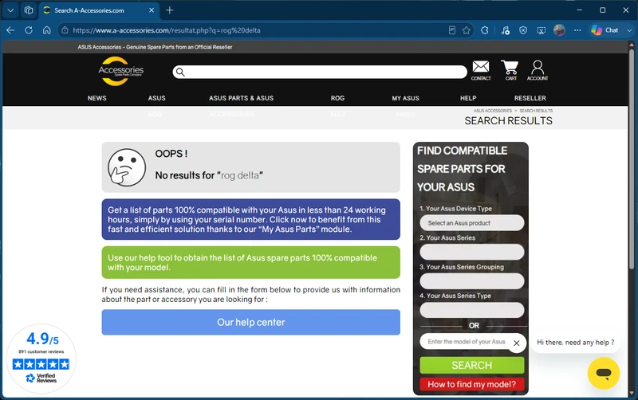Open the Your Asus Series dropdown
The width and height of the screenshot is (638, 400).
(471, 252)
